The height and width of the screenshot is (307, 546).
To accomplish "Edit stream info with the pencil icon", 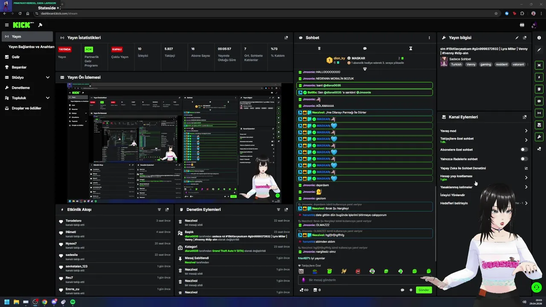I will point(517,38).
